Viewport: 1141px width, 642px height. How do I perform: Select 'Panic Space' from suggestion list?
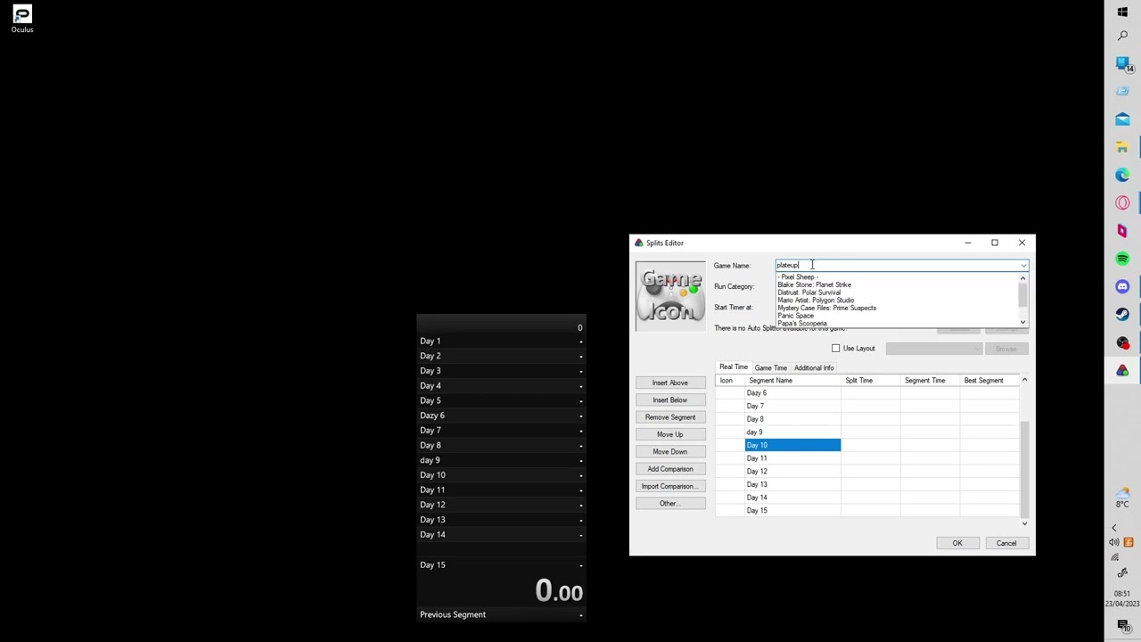pos(795,316)
